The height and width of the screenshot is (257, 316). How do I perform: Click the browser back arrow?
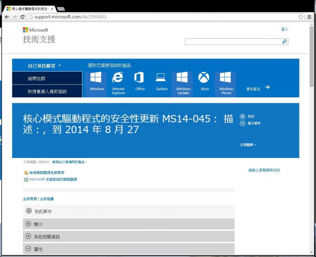point(7,17)
